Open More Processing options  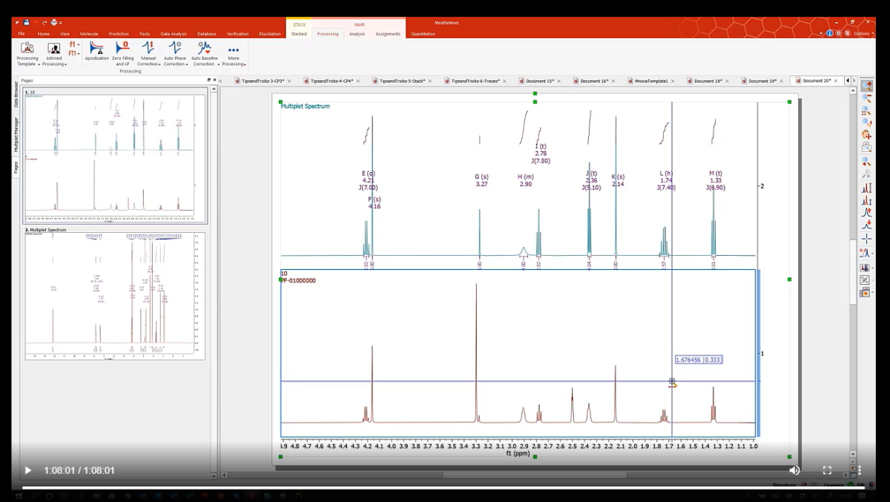234,54
